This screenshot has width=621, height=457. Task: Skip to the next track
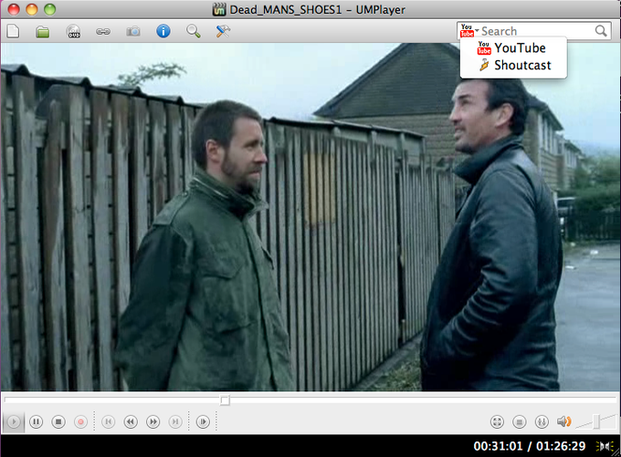[175, 421]
